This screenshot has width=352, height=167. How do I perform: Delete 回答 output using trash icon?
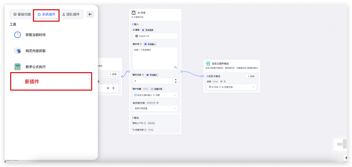pos(225,82)
